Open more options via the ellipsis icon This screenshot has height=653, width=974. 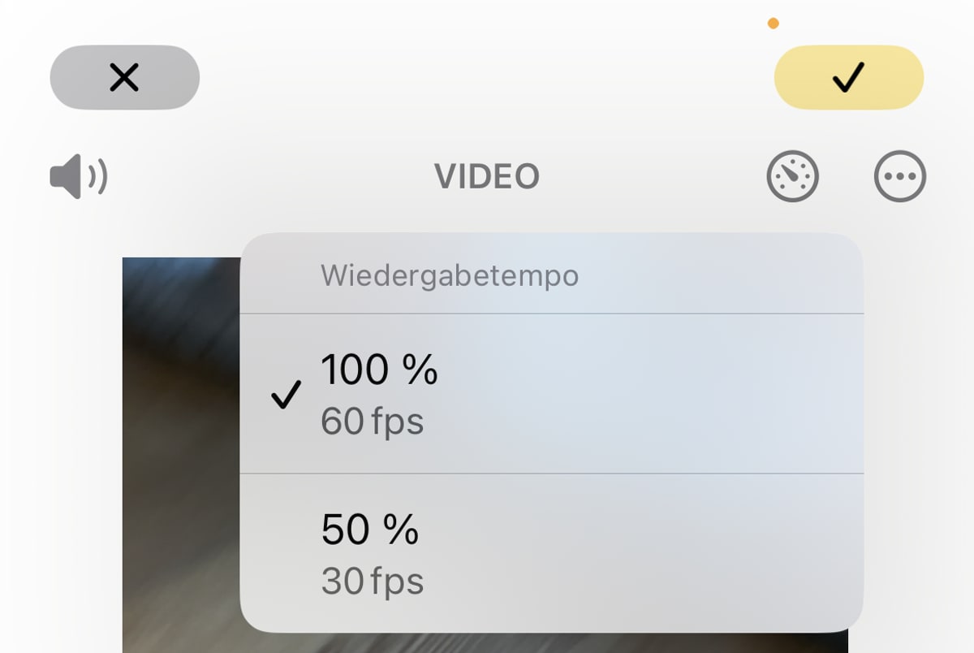899,175
